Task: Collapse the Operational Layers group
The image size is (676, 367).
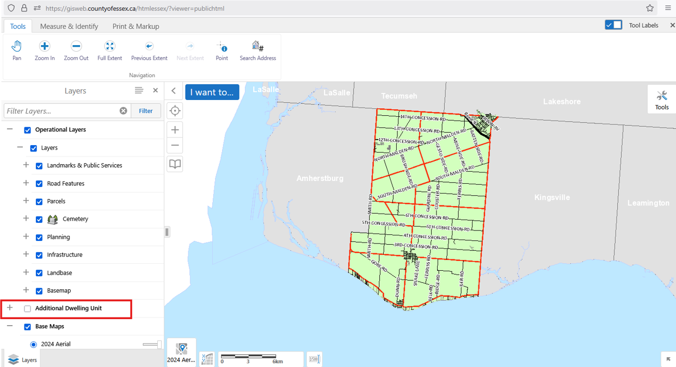Action: click(x=9, y=129)
